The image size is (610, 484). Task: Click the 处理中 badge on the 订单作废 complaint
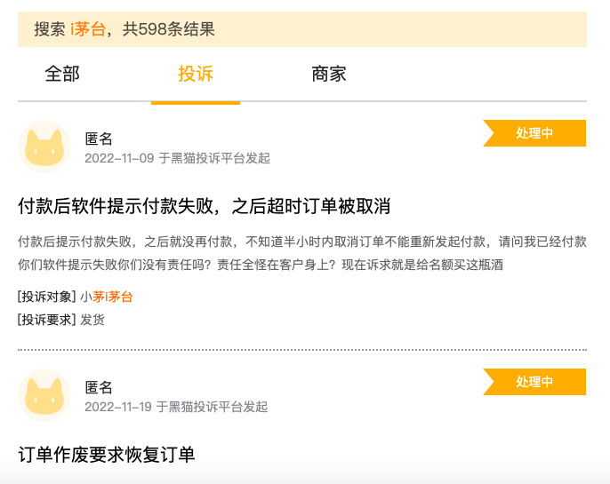tap(534, 382)
